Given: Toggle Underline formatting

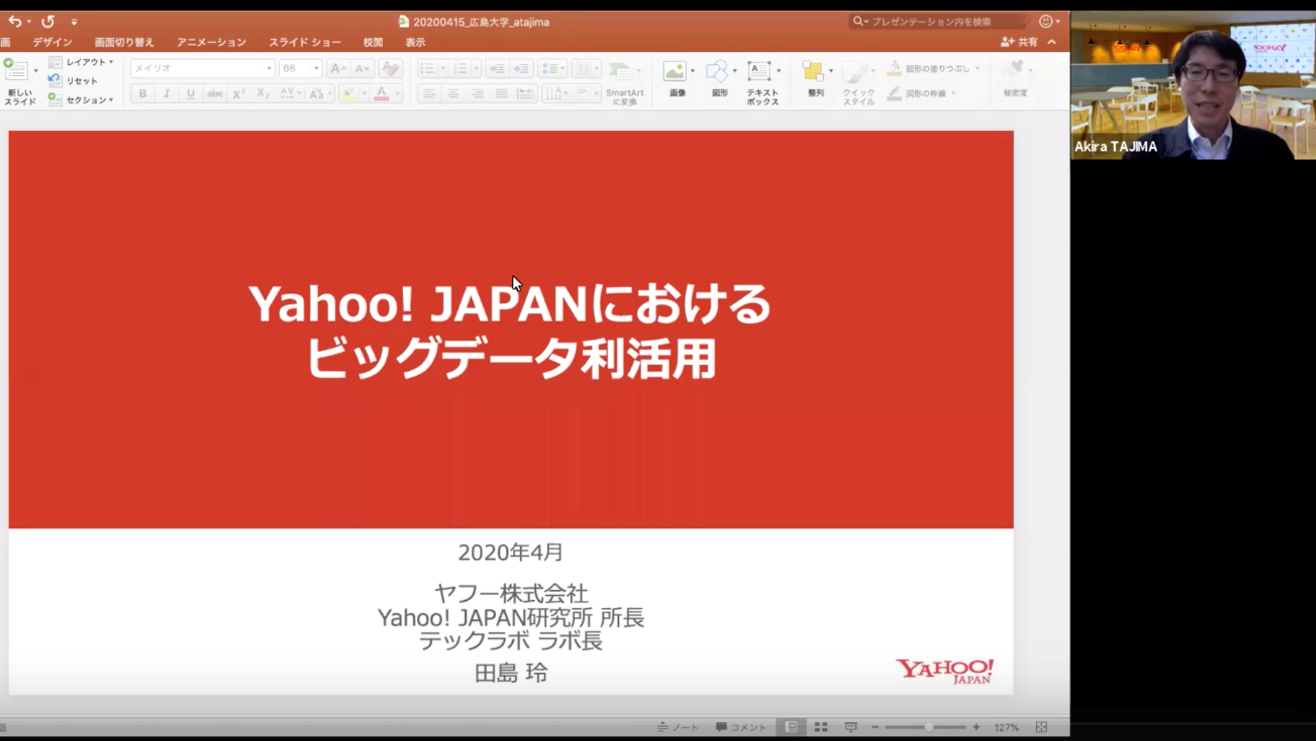Looking at the screenshot, I should [191, 93].
